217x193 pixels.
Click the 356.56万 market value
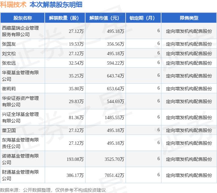pos(115,44)
